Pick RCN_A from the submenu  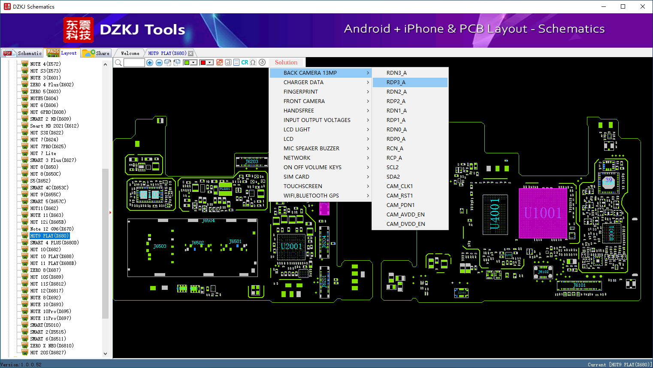pos(410,149)
